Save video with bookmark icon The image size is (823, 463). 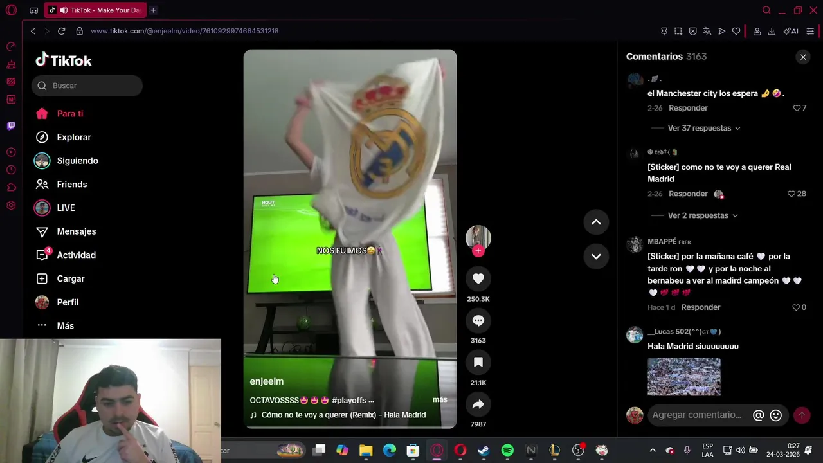[x=478, y=362]
